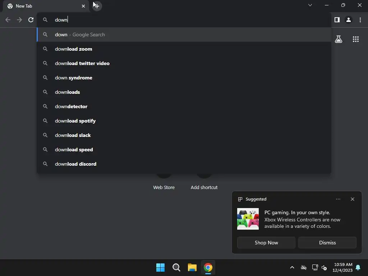Click the Xbox controllers thumbnail image
Image resolution: width=368 pixels, height=276 pixels.
(248, 219)
